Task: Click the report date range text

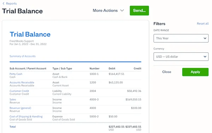Action: tap(28, 44)
